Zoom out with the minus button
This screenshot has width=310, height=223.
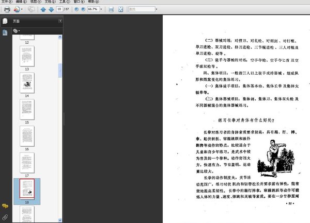tap(76, 9)
